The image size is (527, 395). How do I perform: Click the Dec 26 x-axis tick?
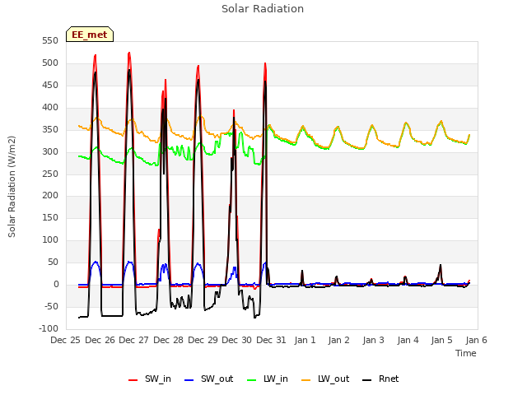tap(100, 340)
